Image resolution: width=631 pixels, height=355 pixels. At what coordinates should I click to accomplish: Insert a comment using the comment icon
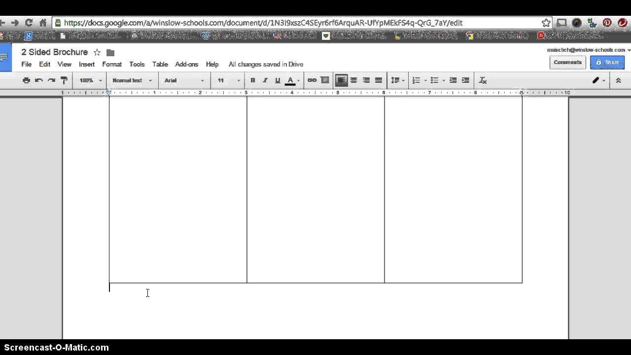click(x=325, y=80)
